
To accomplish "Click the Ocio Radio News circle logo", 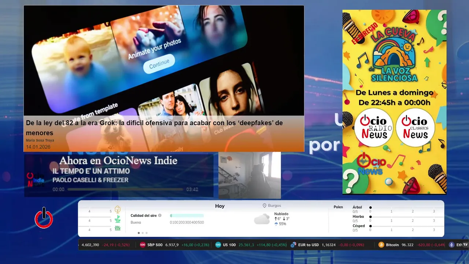I will point(373,127).
